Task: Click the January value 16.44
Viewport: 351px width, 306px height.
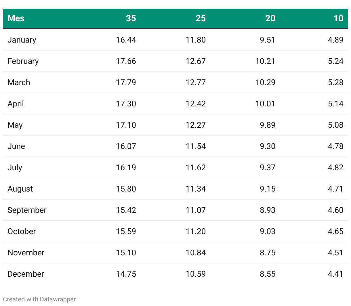Action: tap(126, 40)
